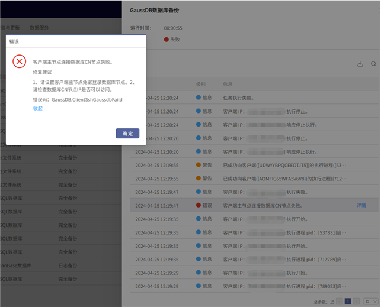Click the 客户端主节点连接数据库CN节点失败 log message
The image size is (381, 308).
coord(263,206)
